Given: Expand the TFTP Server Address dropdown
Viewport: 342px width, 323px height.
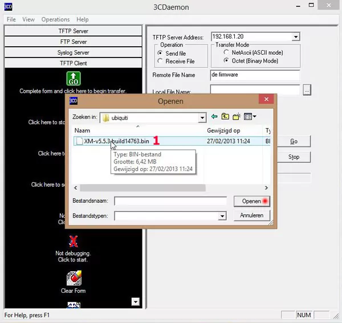Looking at the screenshot, I should [295, 37].
